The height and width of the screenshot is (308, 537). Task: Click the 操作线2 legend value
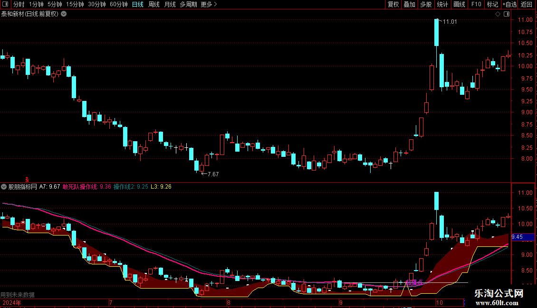point(131,187)
